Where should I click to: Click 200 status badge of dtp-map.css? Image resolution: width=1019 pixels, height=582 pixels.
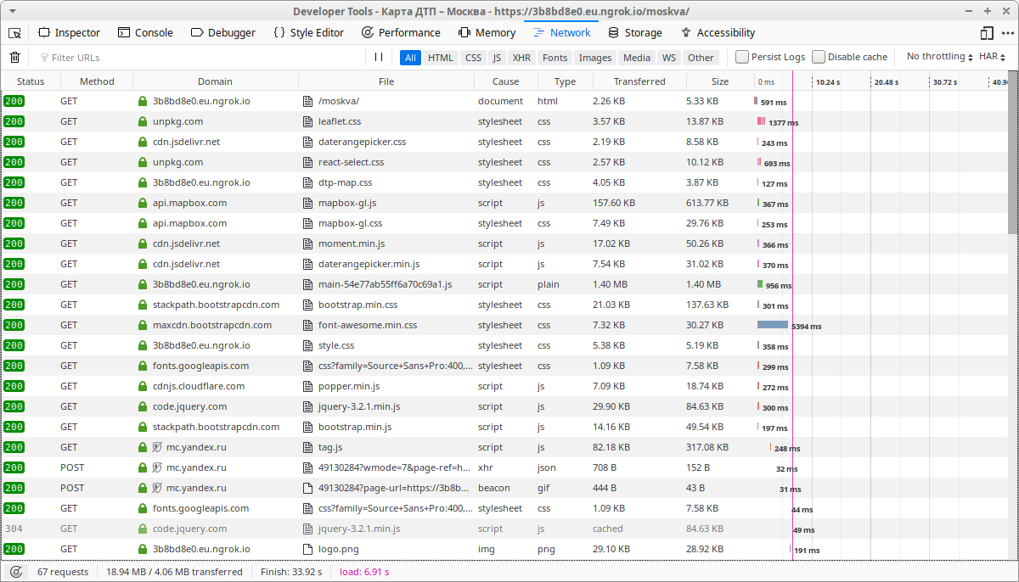(14, 182)
